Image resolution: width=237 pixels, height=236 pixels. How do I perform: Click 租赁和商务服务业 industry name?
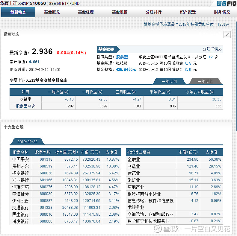pyautogui.click(x=144, y=194)
